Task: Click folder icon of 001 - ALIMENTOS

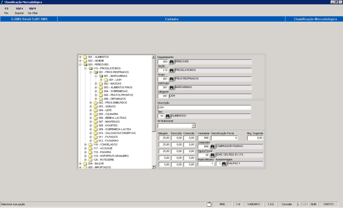Action: click(85, 57)
